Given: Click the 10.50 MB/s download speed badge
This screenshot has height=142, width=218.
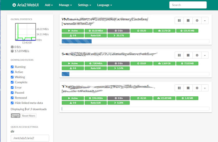Looking at the screenshot, I should pyautogui.click(x=96, y=31).
